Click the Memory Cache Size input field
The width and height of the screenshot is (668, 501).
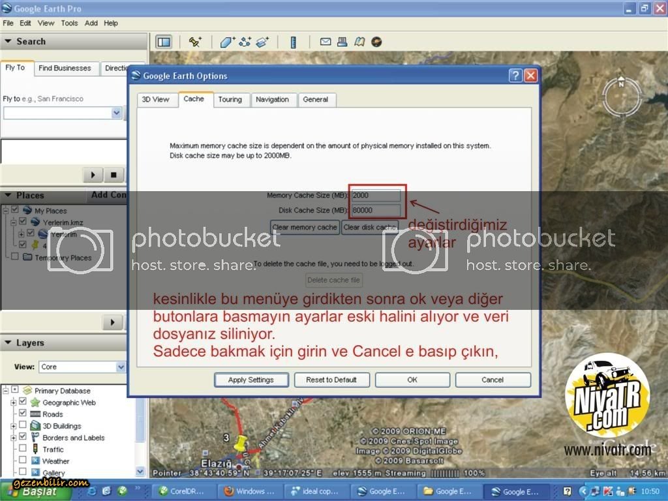point(376,195)
